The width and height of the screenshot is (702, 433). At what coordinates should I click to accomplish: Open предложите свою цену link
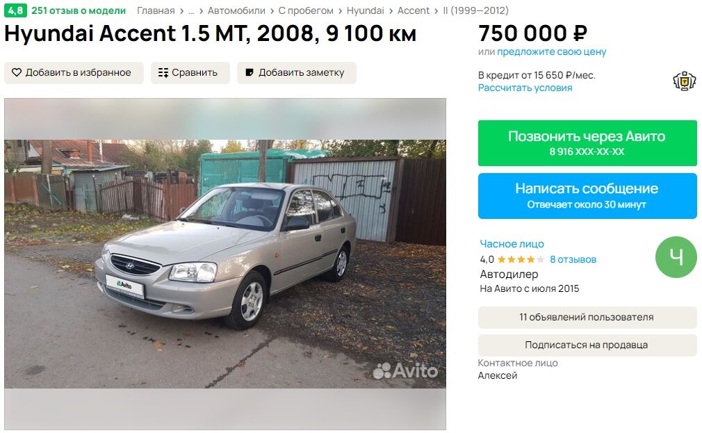point(552,51)
